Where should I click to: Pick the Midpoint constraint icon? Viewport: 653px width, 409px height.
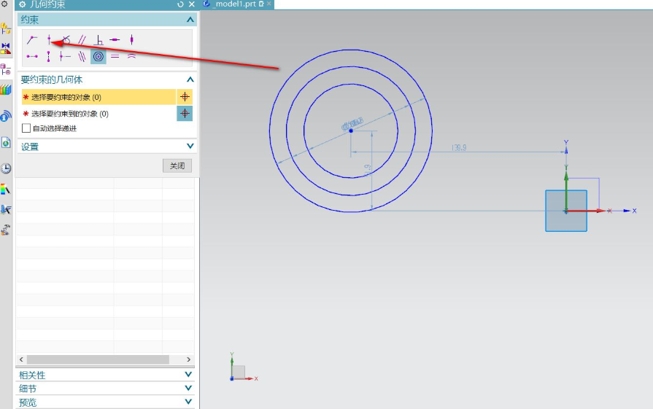65,56
